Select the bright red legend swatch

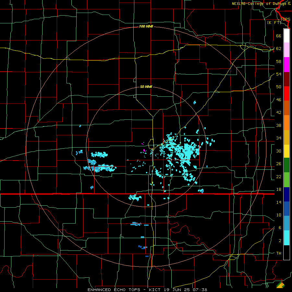coord(286,93)
